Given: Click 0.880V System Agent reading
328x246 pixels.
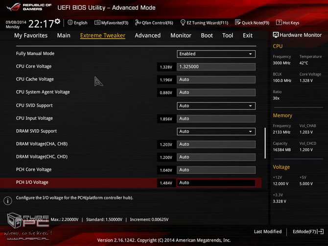Looking at the screenshot, I should (166, 93).
